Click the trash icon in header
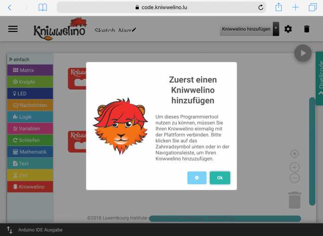 tap(306, 29)
